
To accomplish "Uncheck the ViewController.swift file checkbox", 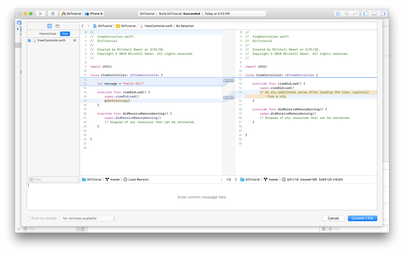I will tap(29, 41).
